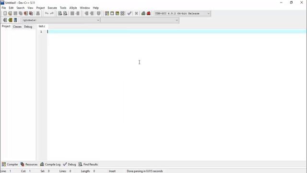
Task: Open the Replace magnifier tool
Action: 65,13
